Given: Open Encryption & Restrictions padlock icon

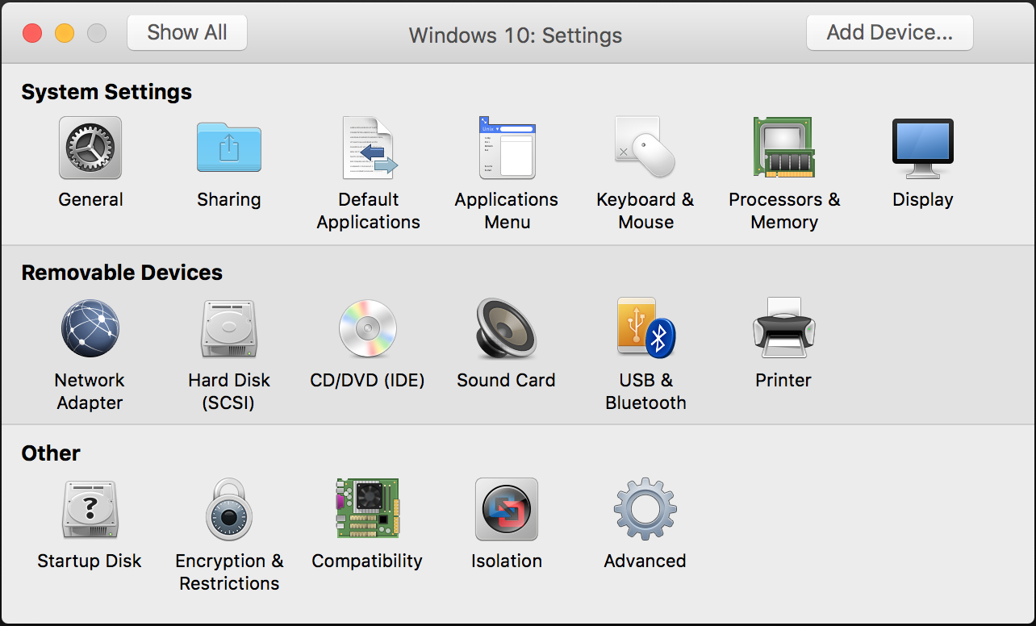Looking at the screenshot, I should pyautogui.click(x=229, y=509).
